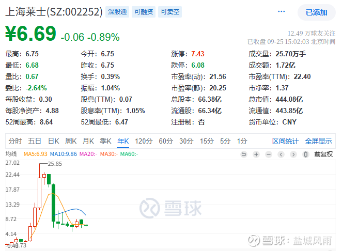This screenshot has width=342, height=251.
Task: Toggle the MA20 moving average label
Action: point(88,154)
